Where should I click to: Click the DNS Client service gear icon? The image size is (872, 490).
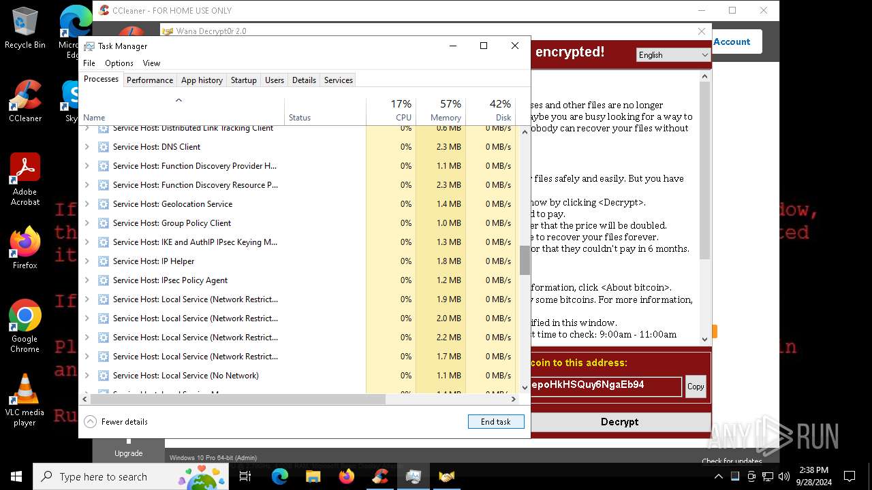pos(104,147)
